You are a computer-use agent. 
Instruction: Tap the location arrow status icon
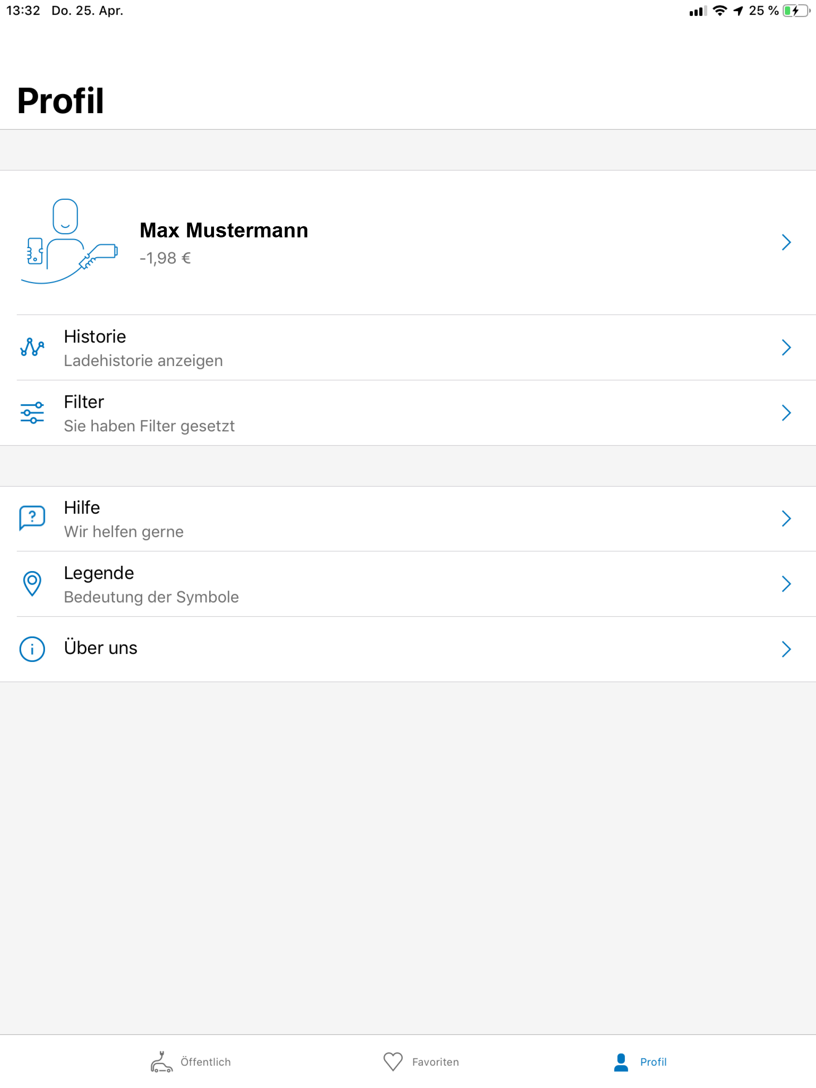738,11
